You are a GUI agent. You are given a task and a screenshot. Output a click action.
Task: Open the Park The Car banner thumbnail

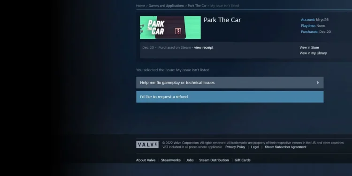point(170,27)
